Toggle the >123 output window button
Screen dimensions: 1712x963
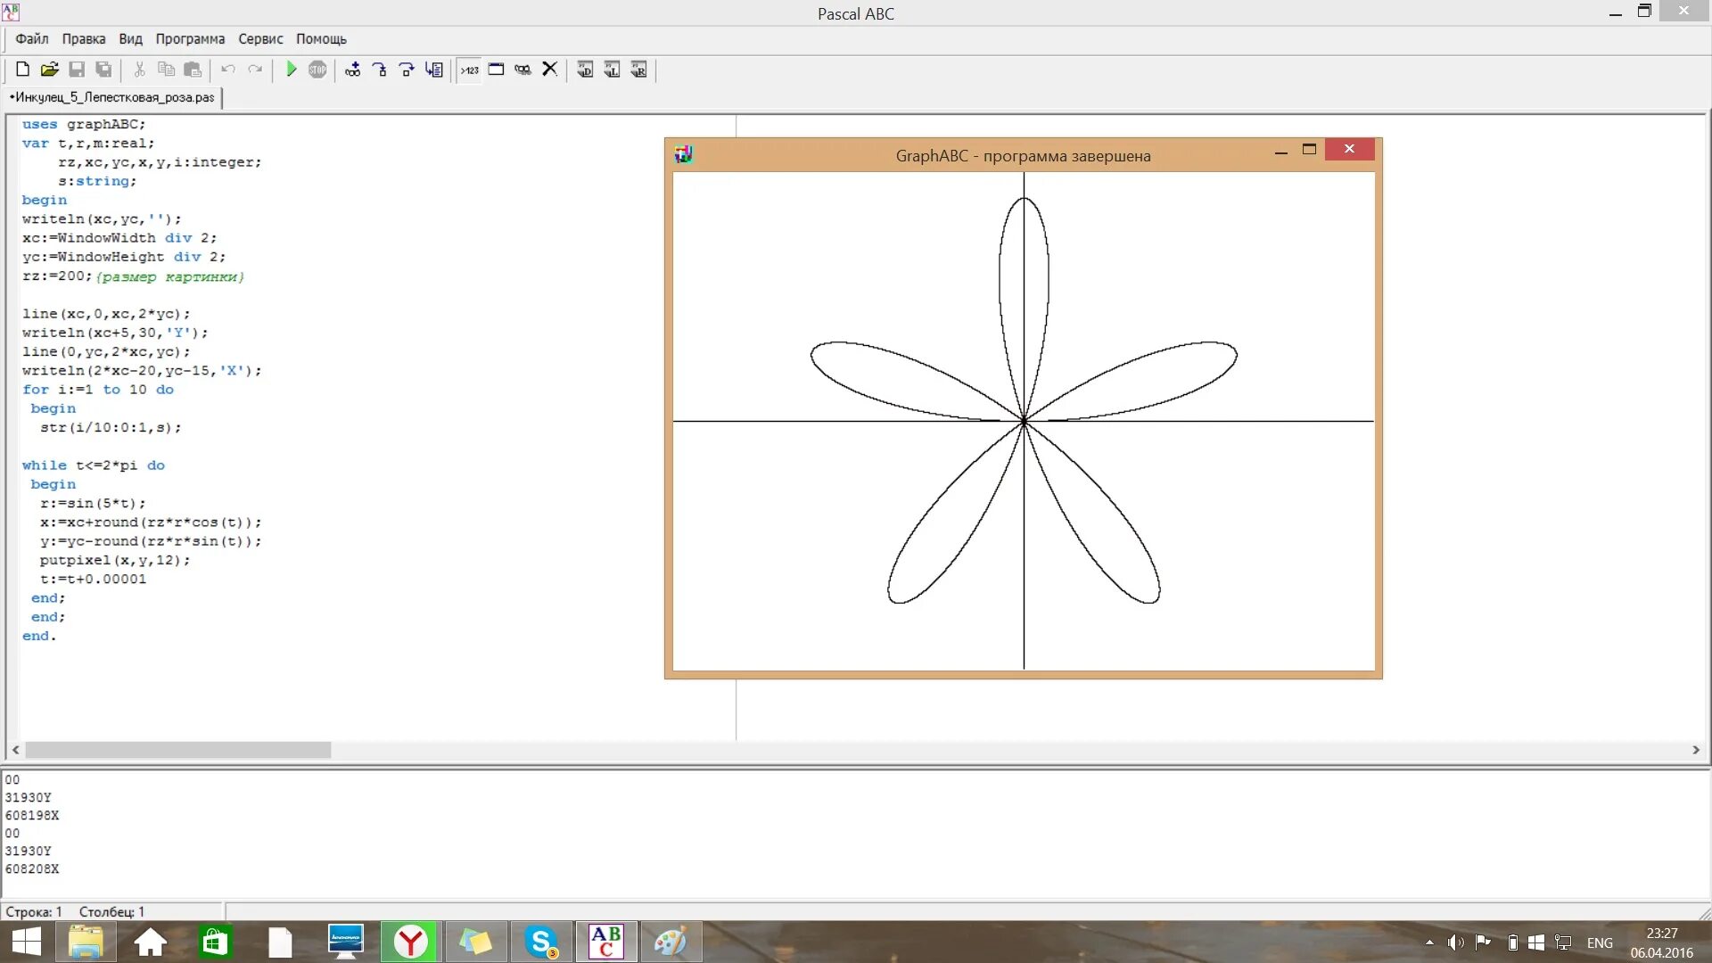pyautogui.click(x=470, y=70)
